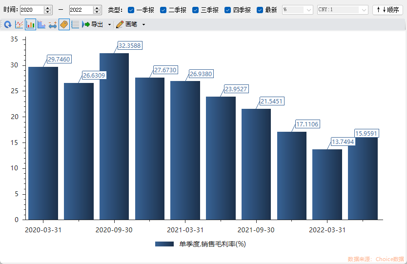The image size is (407, 264).
Task: Click the 顺序 sort order button
Action: tap(387, 10)
